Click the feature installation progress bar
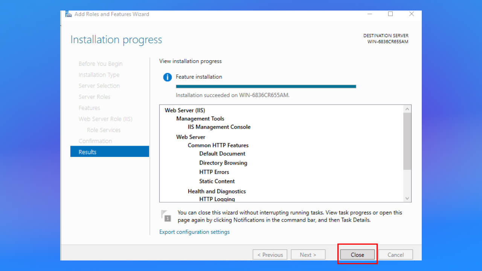Image resolution: width=482 pixels, height=271 pixels. (x=266, y=87)
